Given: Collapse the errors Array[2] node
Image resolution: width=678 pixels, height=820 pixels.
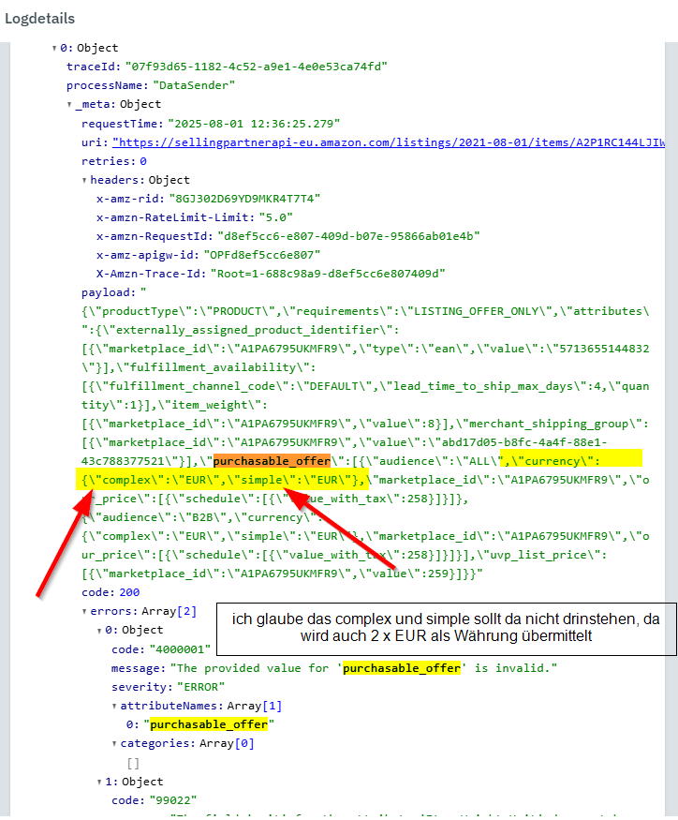Looking at the screenshot, I should coord(84,611).
